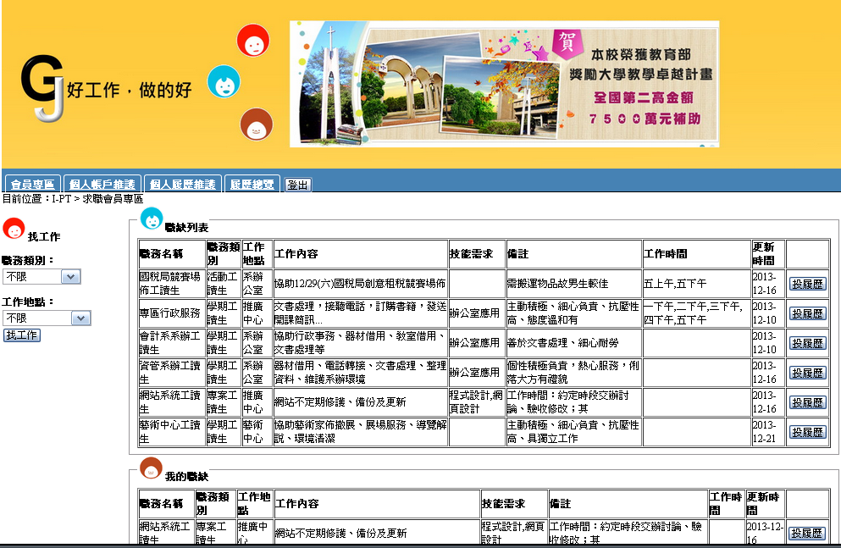This screenshot has width=841, height=548.
Task: Click 投履歷 for 藝術中心工讀生 row
Action: click(x=807, y=432)
